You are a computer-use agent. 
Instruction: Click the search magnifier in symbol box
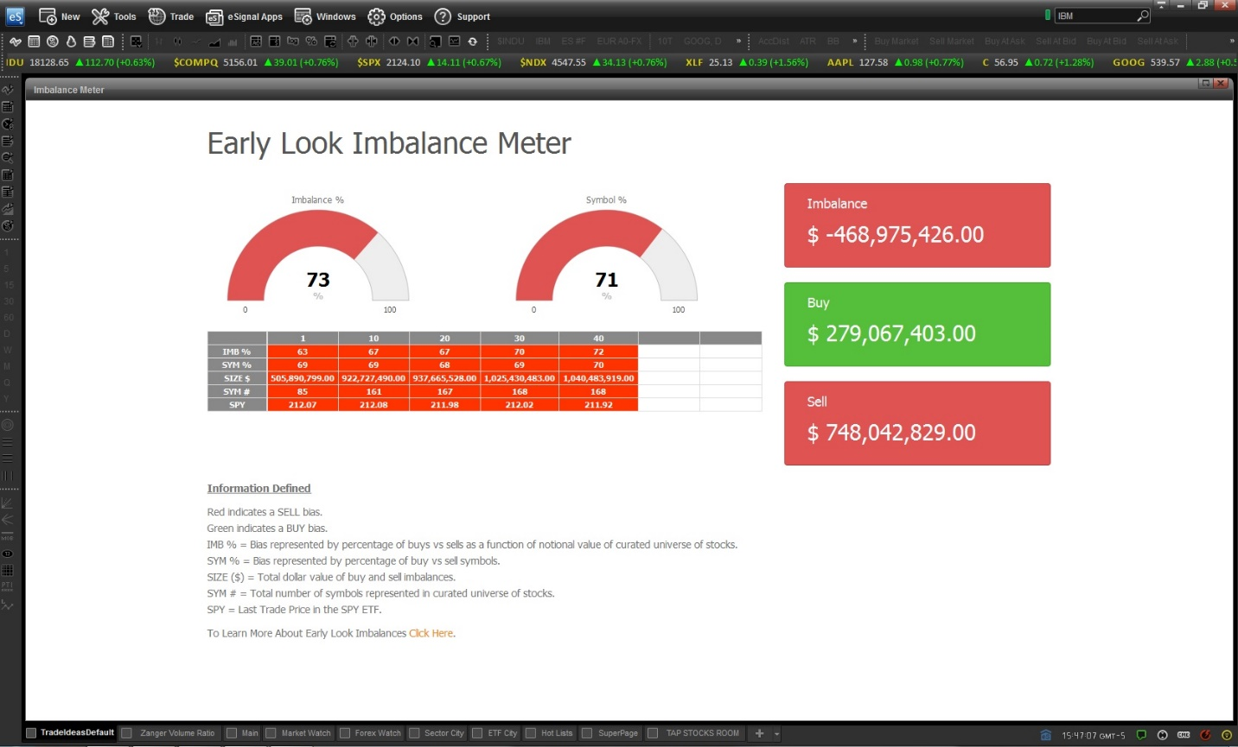tap(1142, 16)
